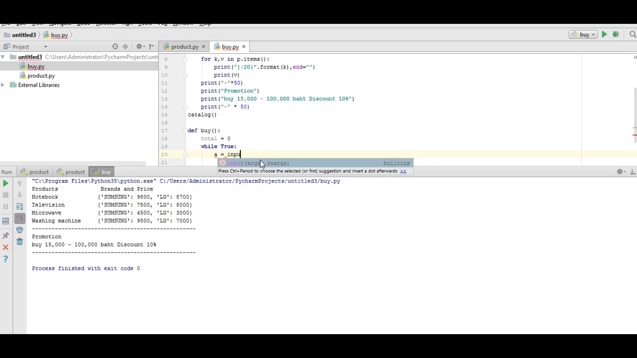Screen dimensions: 637x358
Task: Click buy.py in the navigation breadcrumb
Action: 59,35
